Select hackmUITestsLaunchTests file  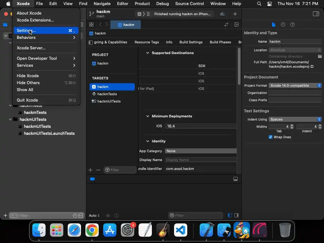click(49, 134)
